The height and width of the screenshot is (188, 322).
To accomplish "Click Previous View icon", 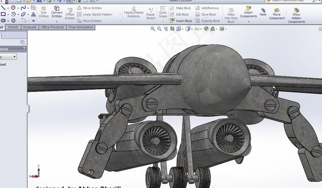I will [166, 29].
